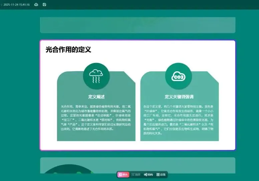Open the 总览 overview view

click(161, 175)
